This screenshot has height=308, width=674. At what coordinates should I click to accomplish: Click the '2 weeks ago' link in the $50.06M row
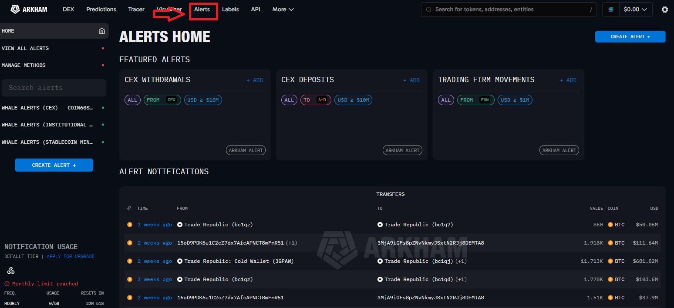[x=155, y=225]
